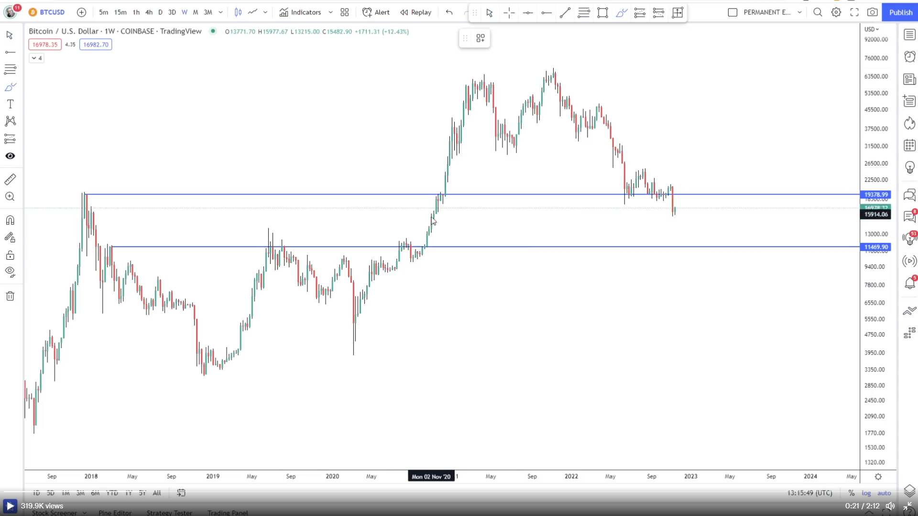Enter fullscreen mode
Screen dimensions: 918x516
coord(854,12)
